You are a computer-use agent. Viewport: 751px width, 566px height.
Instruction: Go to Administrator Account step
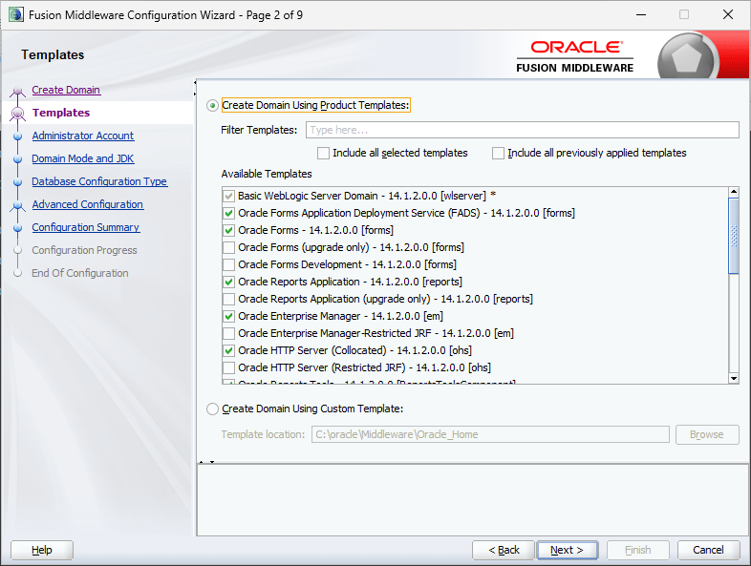coord(83,136)
